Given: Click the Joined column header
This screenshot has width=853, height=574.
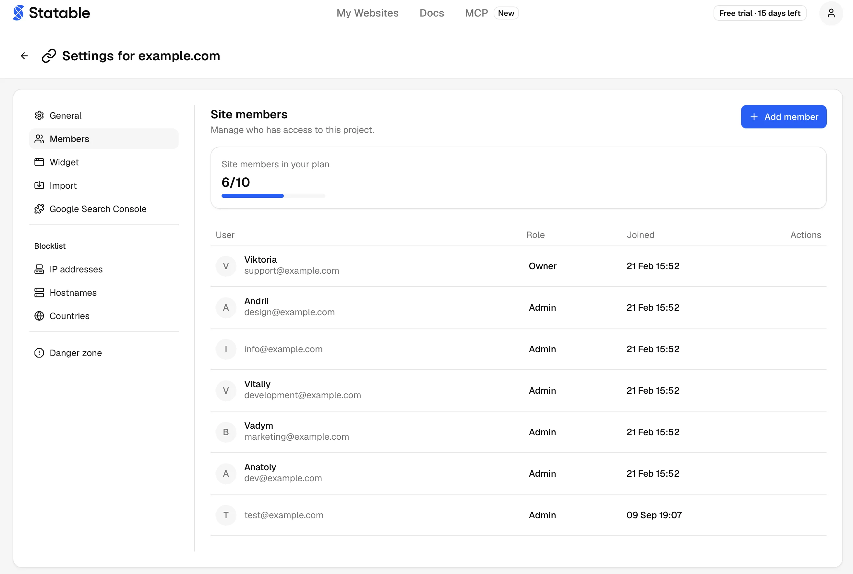Looking at the screenshot, I should [x=640, y=235].
